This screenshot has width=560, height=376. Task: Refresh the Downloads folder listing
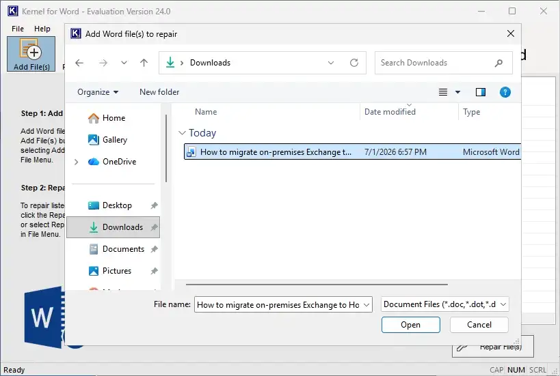354,63
